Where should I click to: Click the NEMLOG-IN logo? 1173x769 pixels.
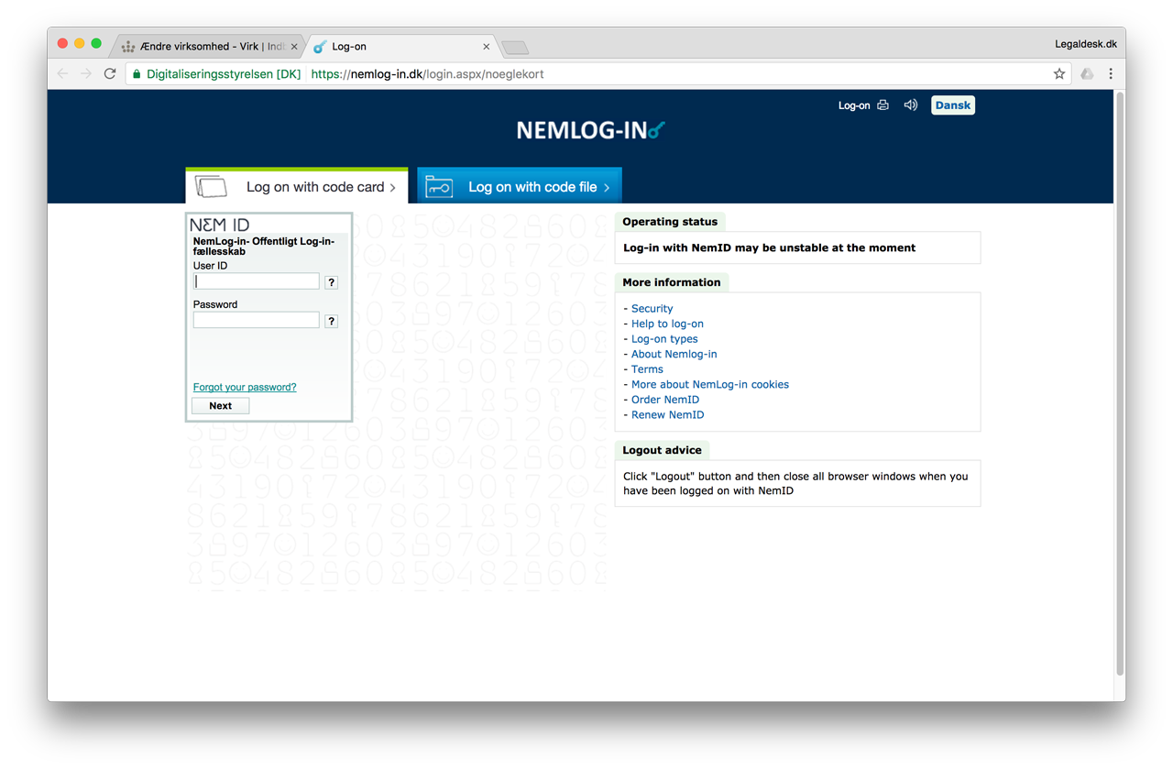590,131
